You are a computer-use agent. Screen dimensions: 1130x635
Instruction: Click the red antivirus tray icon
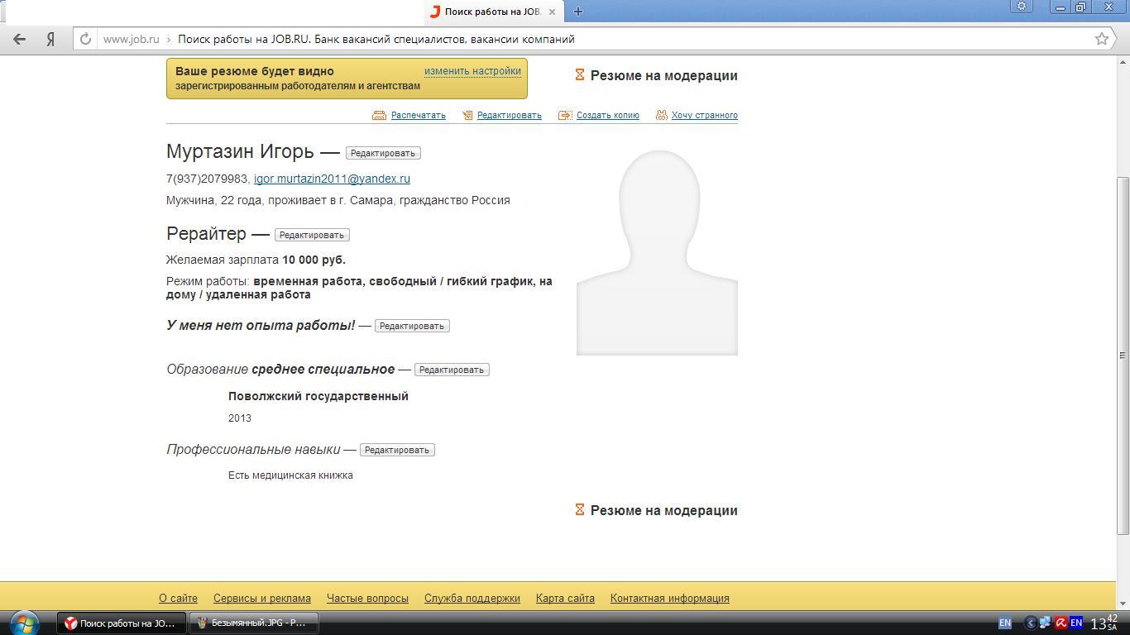pos(1061,623)
